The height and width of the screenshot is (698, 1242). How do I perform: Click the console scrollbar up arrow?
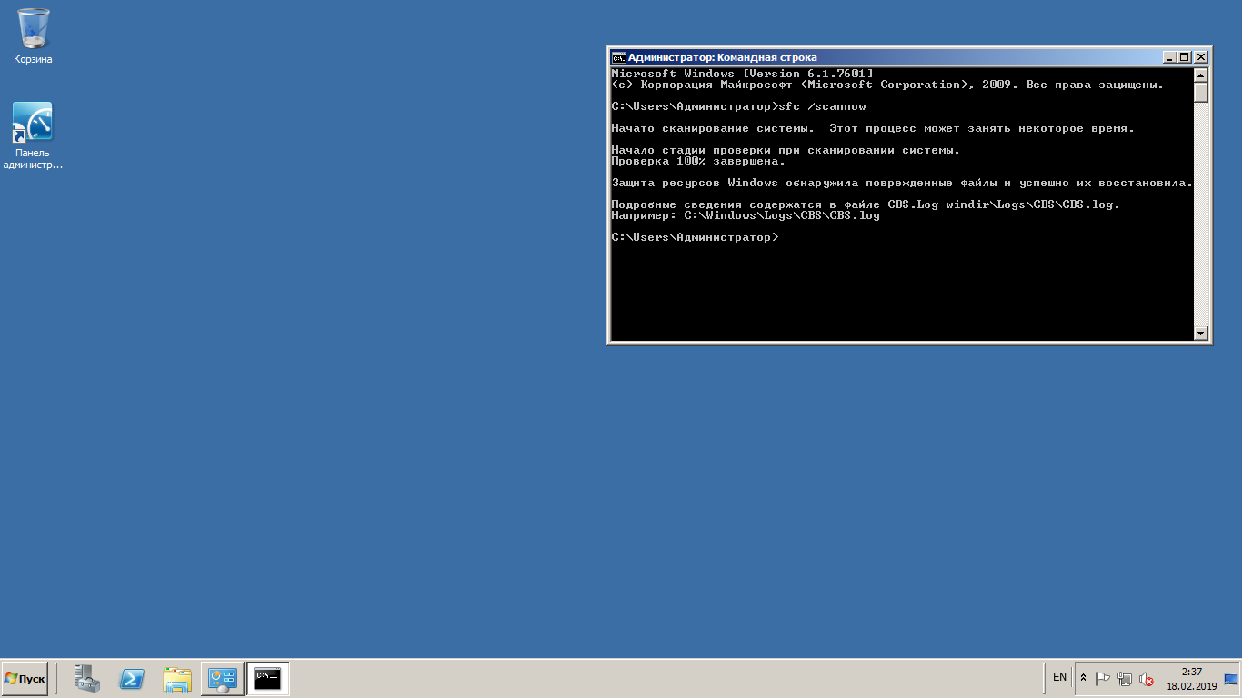1201,75
